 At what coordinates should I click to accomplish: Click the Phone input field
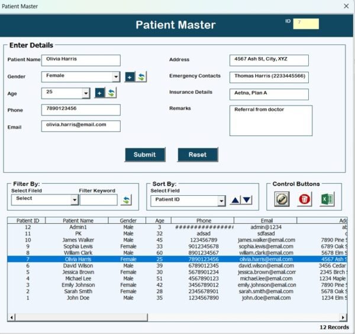[81, 110]
